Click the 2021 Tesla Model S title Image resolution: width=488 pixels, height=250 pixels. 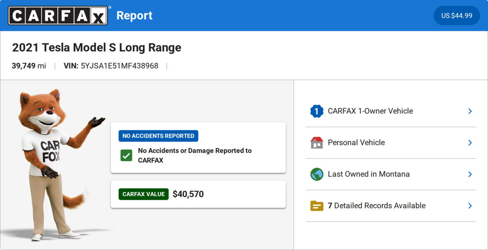96,48
